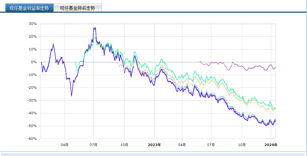Click the 07月 label between 2023年 and 2024年
The width and height of the screenshot is (307, 156).
point(211,144)
